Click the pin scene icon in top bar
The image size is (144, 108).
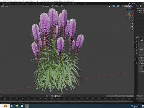point(142,4)
